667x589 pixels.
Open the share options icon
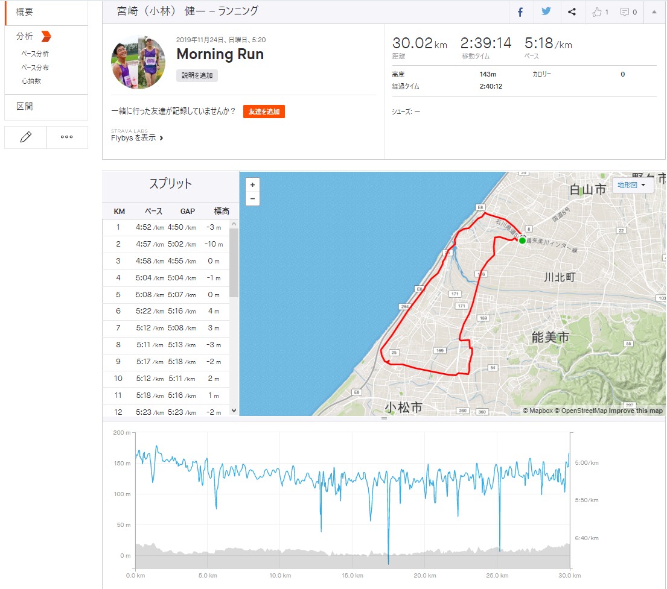(x=572, y=12)
